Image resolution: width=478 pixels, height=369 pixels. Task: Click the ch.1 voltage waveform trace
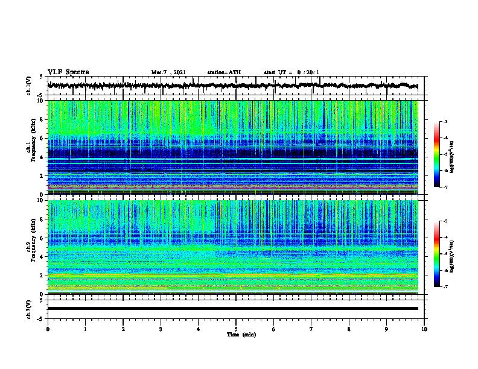tap(232, 86)
